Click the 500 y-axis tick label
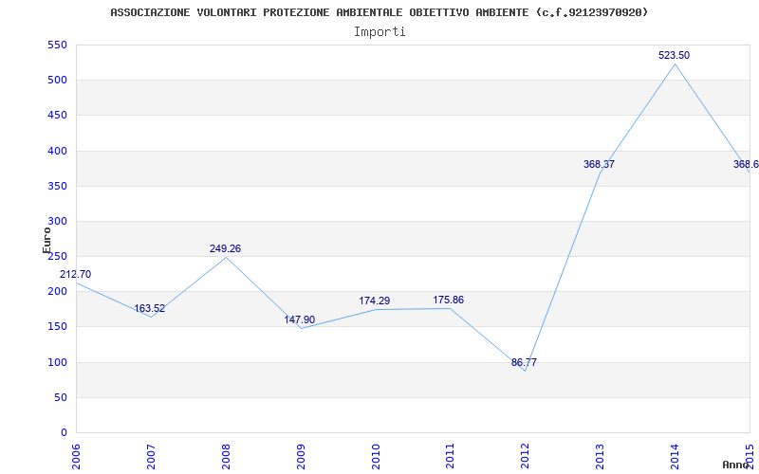759x474 pixels. point(57,80)
